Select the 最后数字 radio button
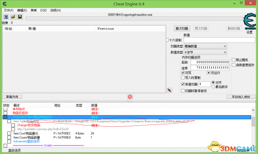This screenshot has height=154, width=258. (x=213, y=87)
